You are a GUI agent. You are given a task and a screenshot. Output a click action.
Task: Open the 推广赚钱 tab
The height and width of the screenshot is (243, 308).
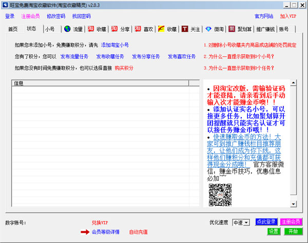(x=265, y=29)
